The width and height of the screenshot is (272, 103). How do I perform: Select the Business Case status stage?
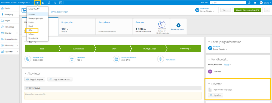coord(78,49)
